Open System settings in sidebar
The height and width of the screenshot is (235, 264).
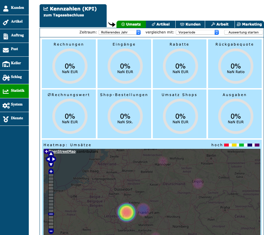click(14, 105)
